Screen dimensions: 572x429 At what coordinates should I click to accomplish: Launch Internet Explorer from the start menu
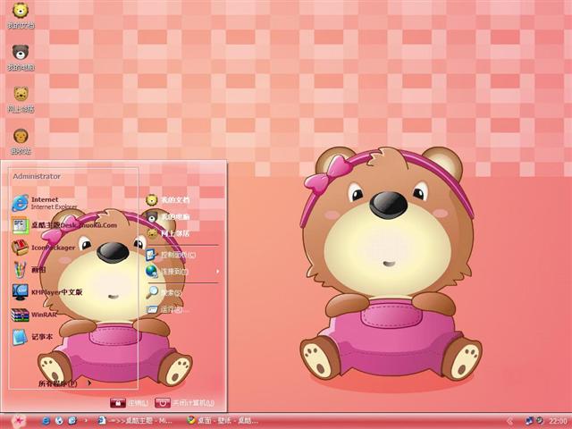click(x=45, y=203)
